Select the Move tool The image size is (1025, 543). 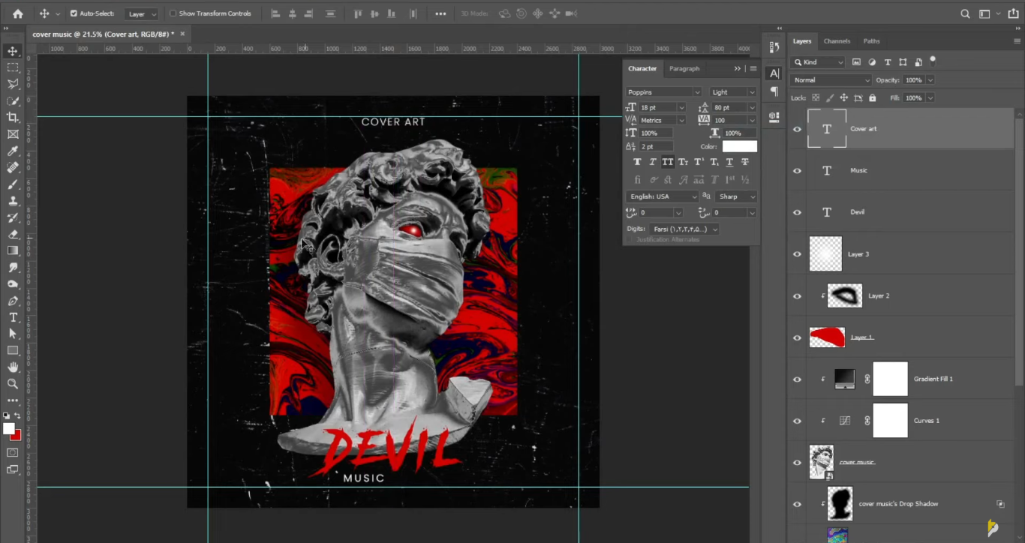click(x=12, y=51)
